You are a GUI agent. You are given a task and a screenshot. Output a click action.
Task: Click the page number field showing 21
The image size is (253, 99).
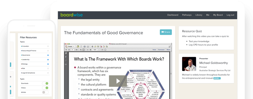tap(72, 50)
